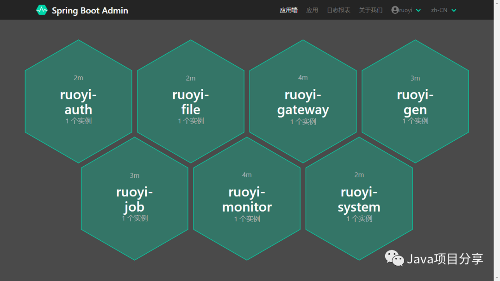Expand the ruoyi user dropdown chevron

419,11
